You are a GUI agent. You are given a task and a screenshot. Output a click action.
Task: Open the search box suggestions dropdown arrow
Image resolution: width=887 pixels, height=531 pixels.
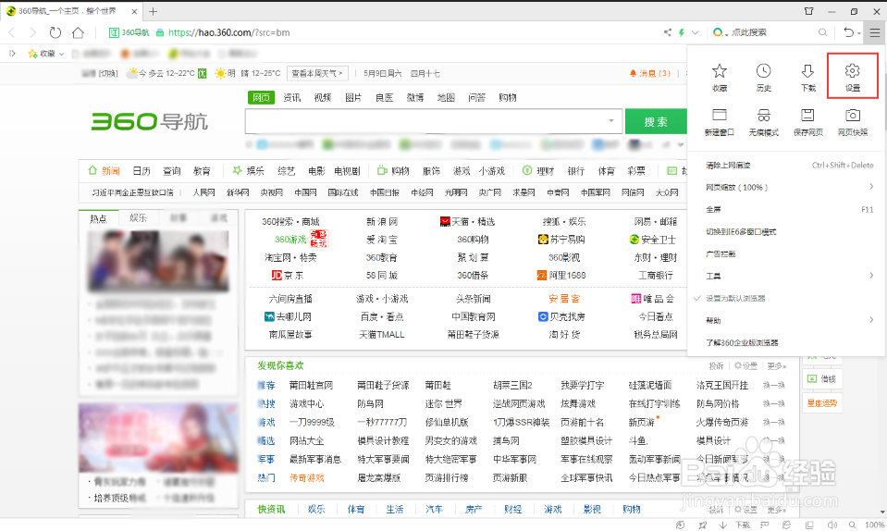click(x=611, y=120)
